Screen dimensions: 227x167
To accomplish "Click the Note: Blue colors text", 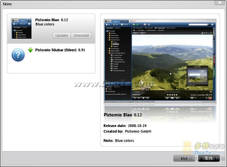I will tap(119, 141).
